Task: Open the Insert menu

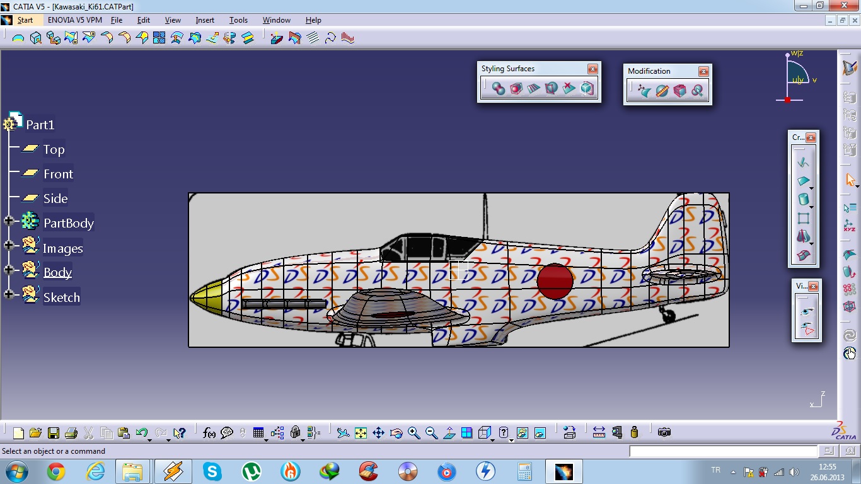Action: 205,20
